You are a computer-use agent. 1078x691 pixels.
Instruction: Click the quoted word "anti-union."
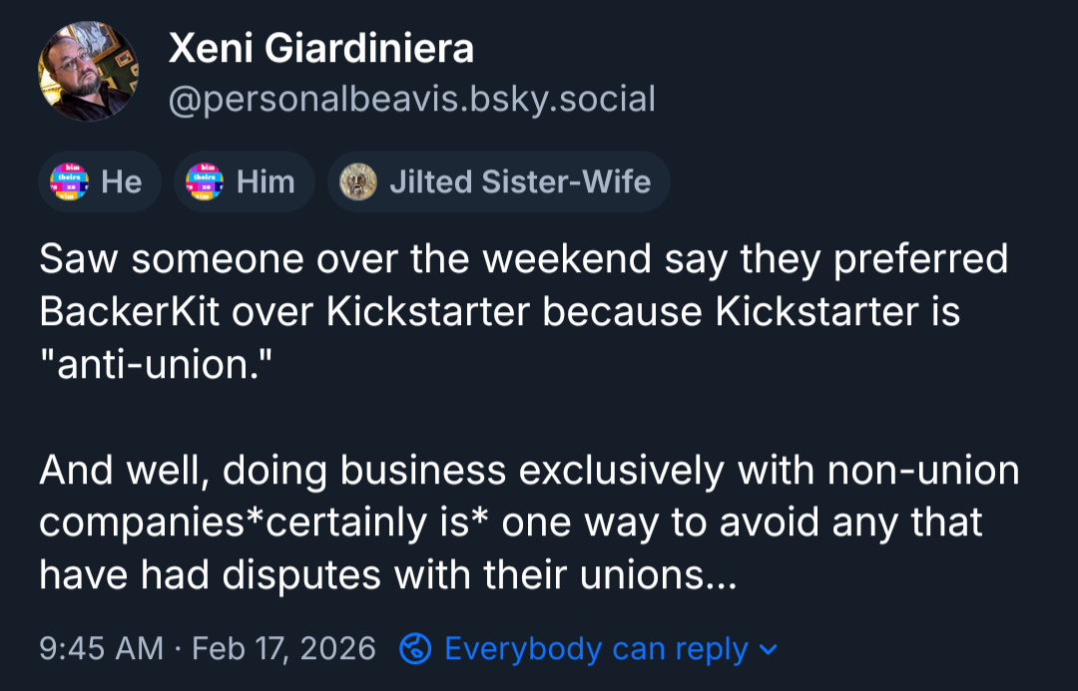point(155,364)
